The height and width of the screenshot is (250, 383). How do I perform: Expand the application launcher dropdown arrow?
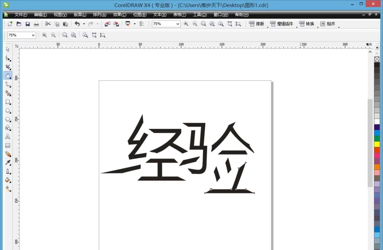pos(134,24)
